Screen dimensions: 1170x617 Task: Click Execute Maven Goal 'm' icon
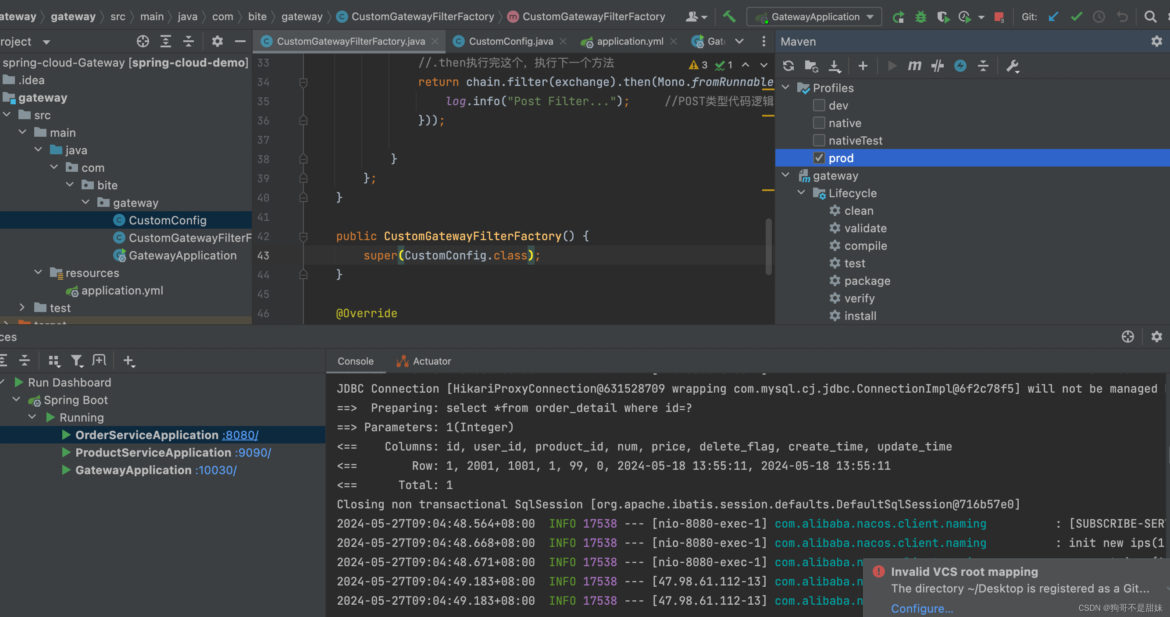[914, 66]
